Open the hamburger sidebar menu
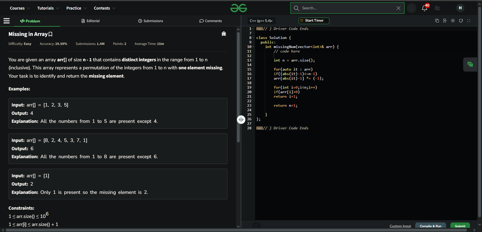Image resolution: width=482 pixels, height=232 pixels. coord(6,20)
